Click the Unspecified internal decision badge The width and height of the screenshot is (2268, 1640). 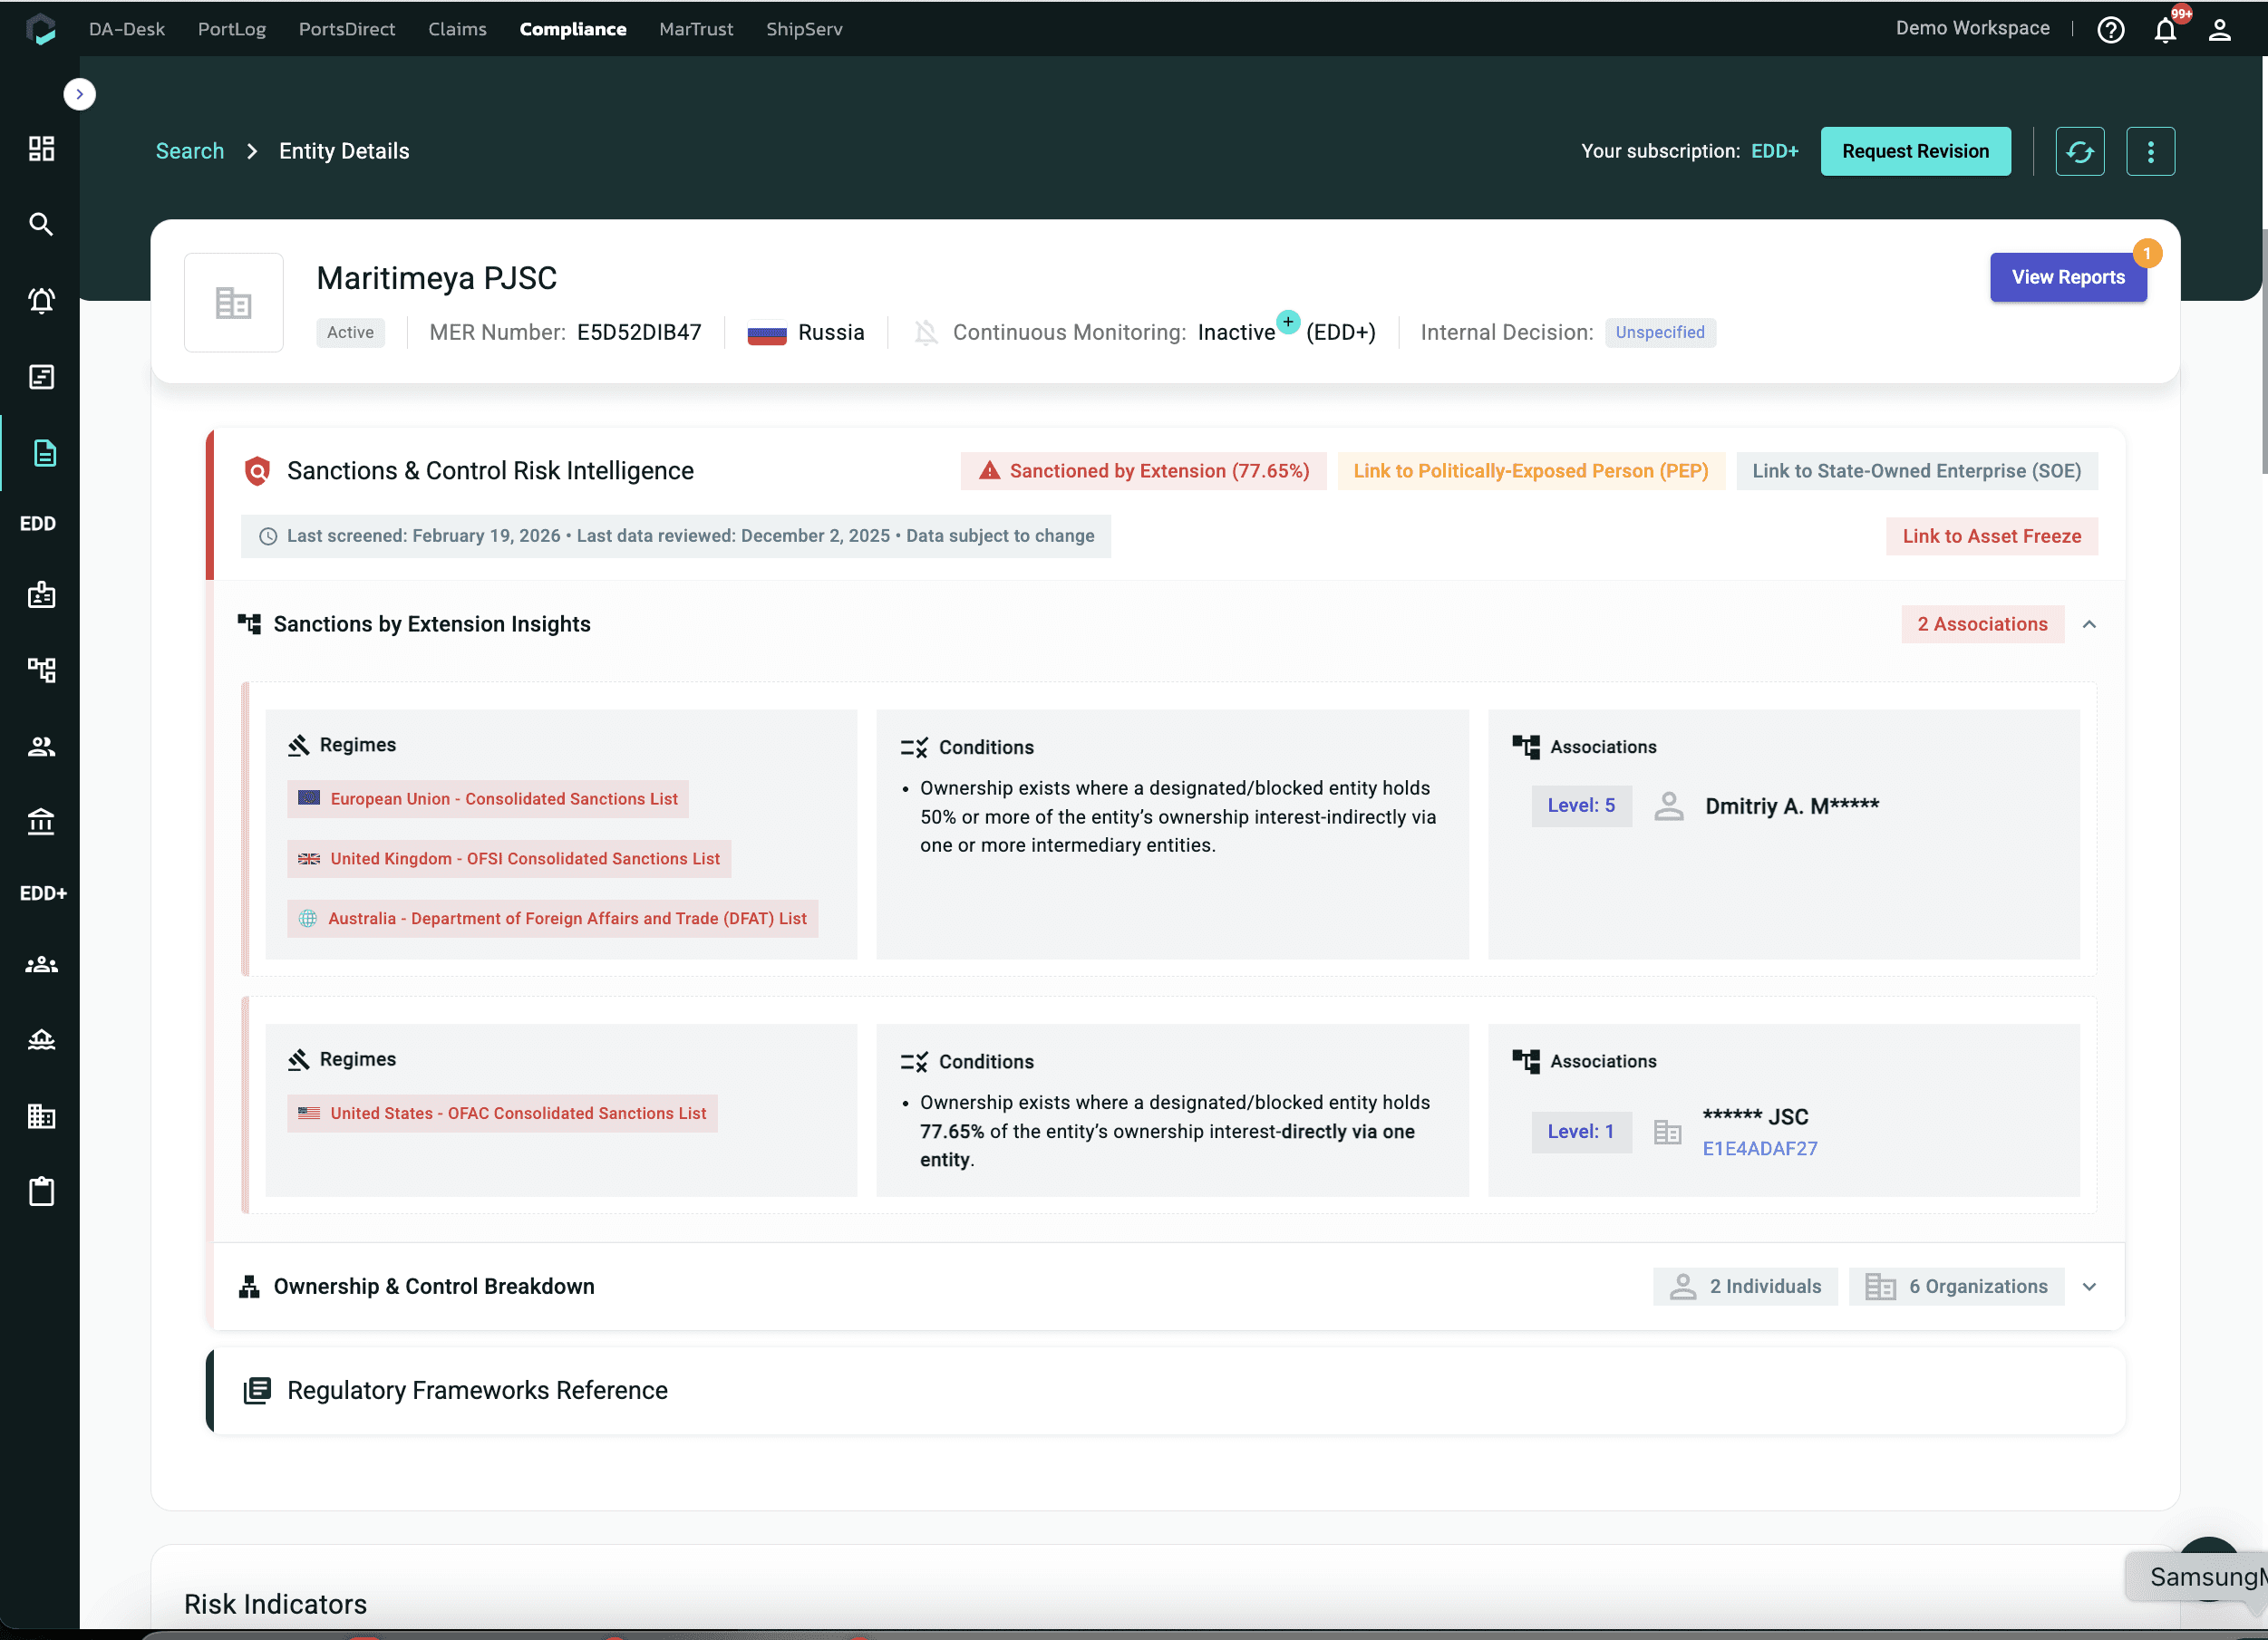coord(1659,333)
